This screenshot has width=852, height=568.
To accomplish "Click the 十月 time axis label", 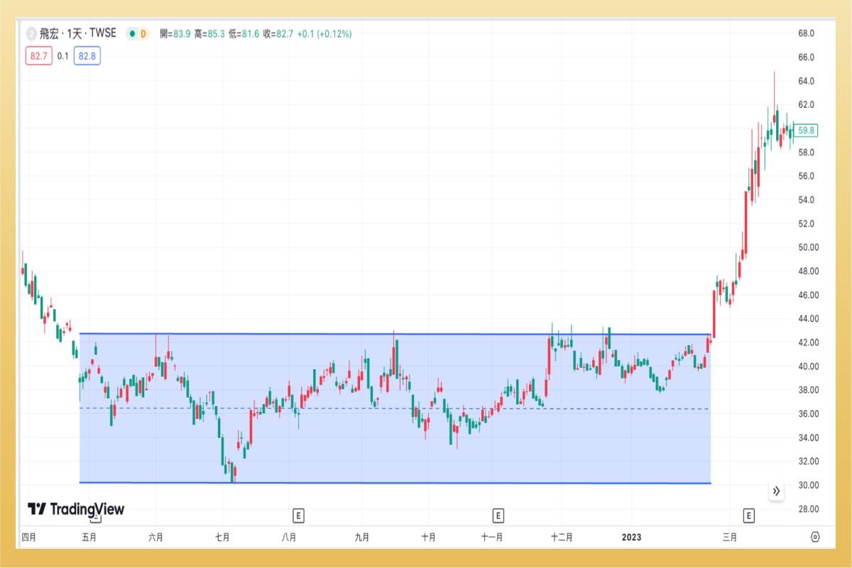I will point(428,537).
